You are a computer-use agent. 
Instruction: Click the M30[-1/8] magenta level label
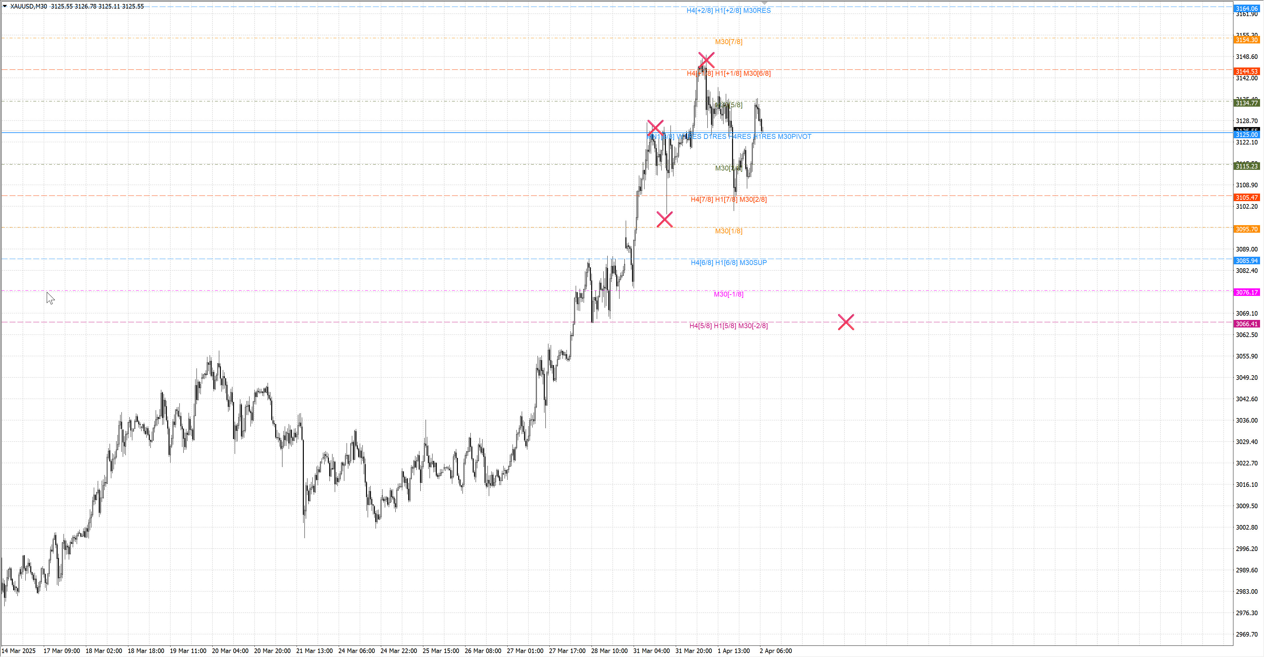[x=728, y=294]
